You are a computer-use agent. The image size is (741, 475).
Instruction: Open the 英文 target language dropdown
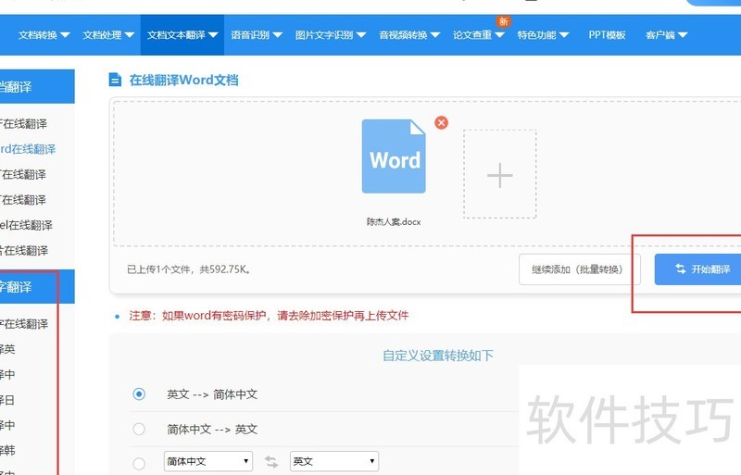click(334, 461)
